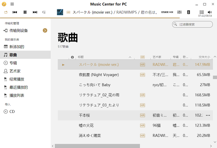Open CD import in sidebar
217x148 pixels.
[x=25, y=111]
